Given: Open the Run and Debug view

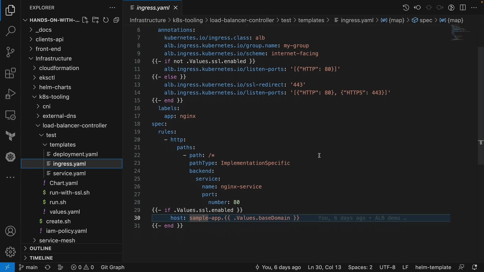Looking at the screenshot, I should coord(10,94).
